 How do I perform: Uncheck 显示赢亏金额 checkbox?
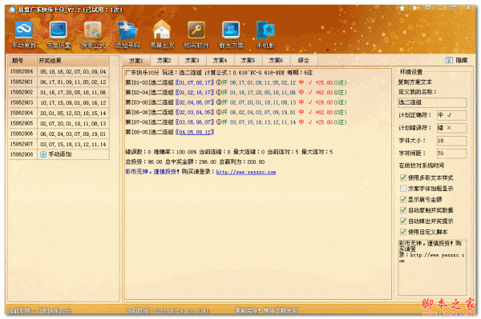coord(403,199)
